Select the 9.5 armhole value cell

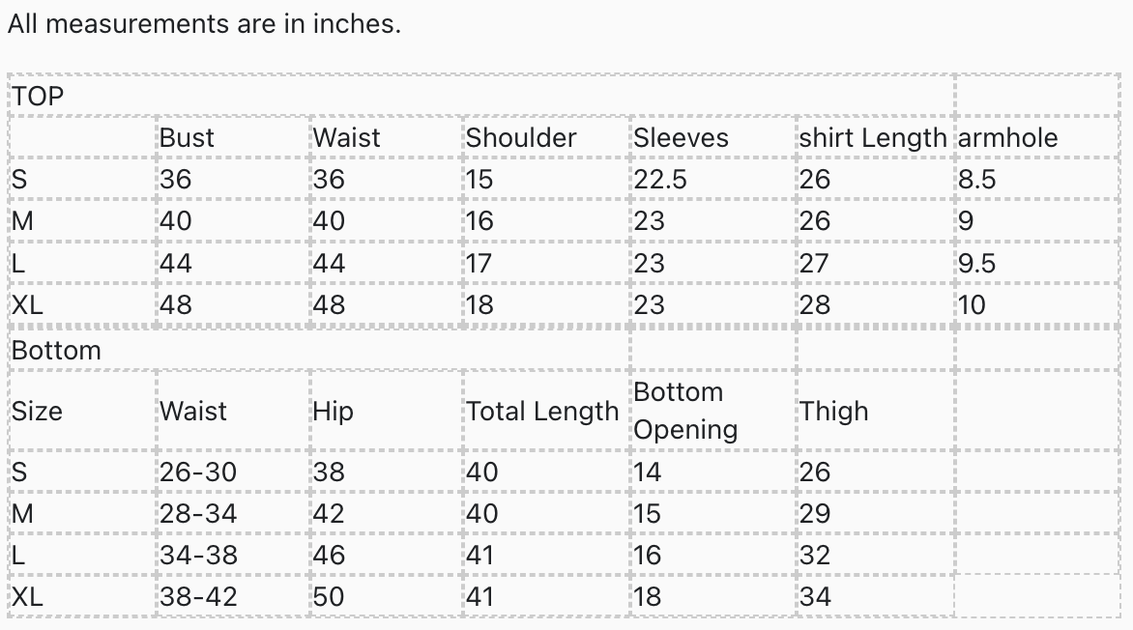click(x=976, y=263)
